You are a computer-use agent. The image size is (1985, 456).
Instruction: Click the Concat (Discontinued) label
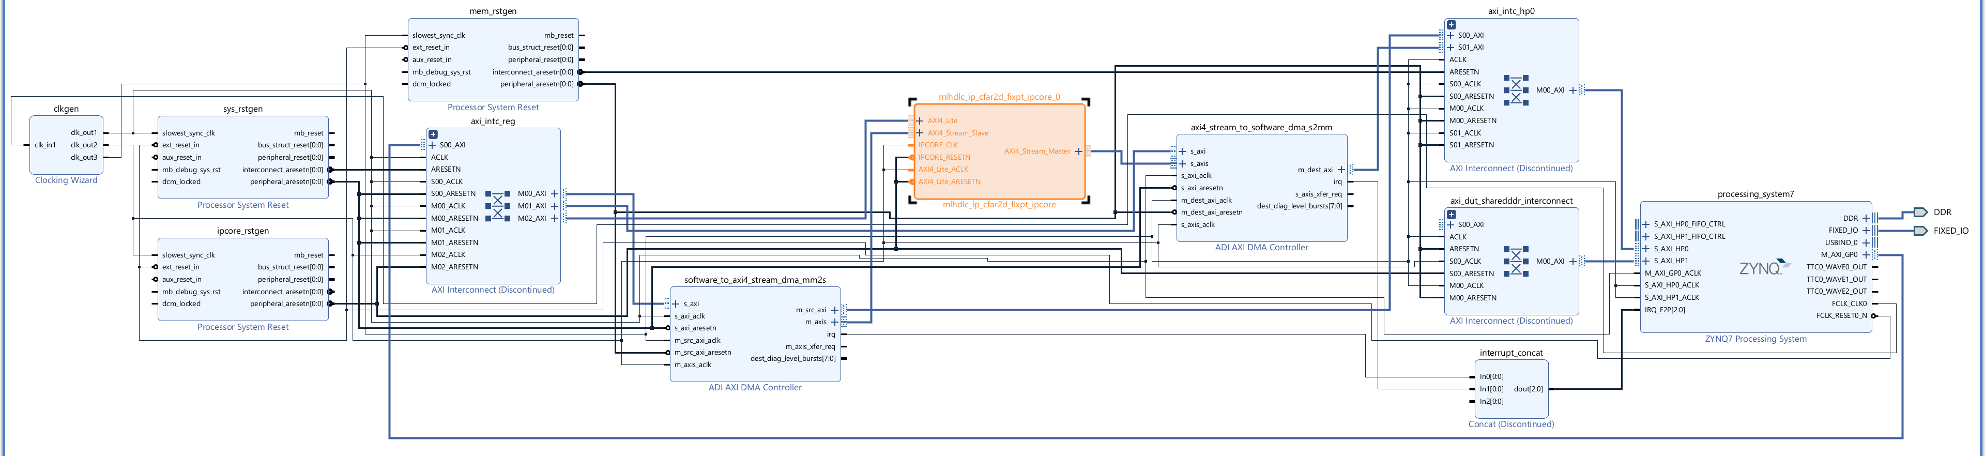1511,424
